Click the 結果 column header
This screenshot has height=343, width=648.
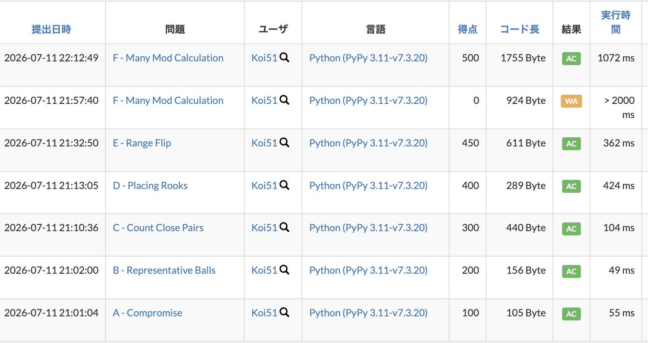pos(571,30)
